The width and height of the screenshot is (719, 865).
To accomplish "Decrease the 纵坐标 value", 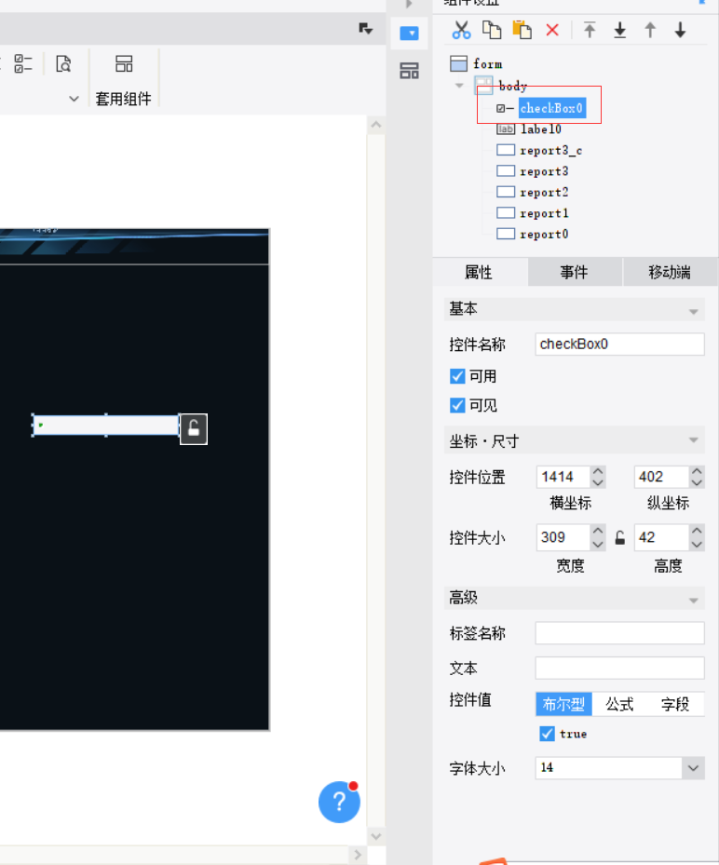I will pos(697,482).
